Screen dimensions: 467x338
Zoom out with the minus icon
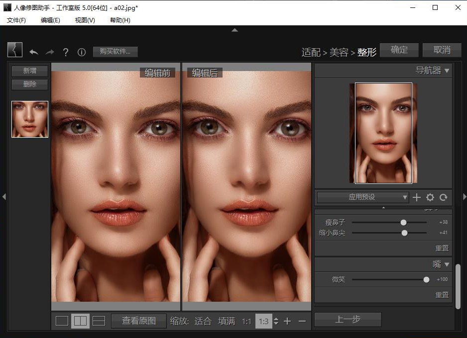point(302,321)
